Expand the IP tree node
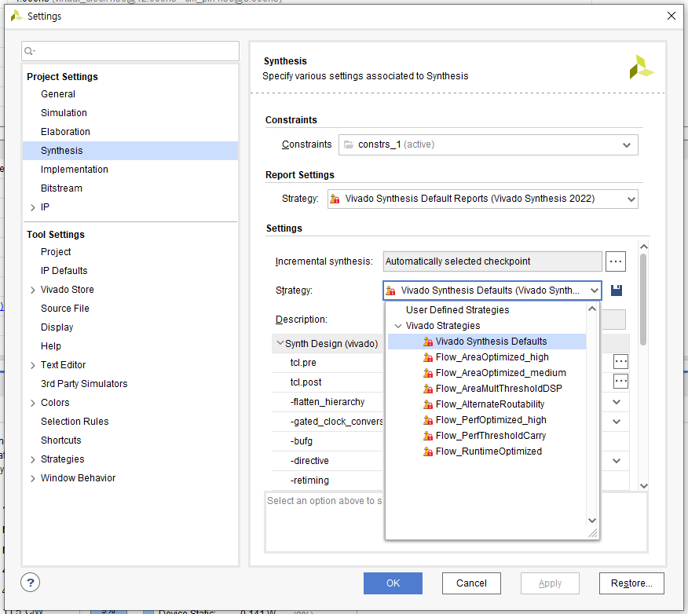688x614 pixels. [32, 207]
